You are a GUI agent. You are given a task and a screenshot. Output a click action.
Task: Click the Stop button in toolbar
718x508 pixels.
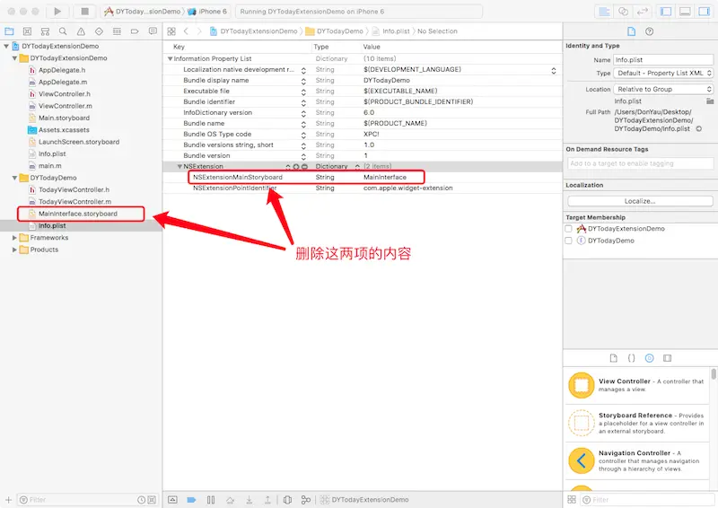(x=84, y=12)
